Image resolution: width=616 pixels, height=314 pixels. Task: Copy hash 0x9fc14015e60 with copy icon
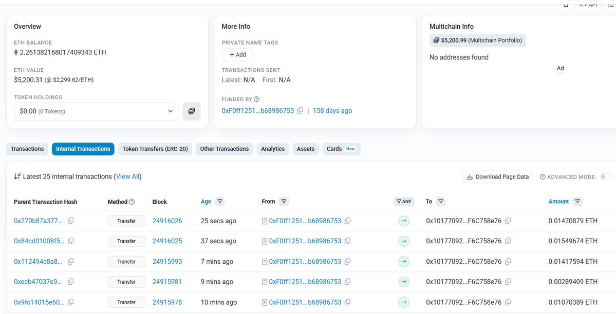point(71,302)
